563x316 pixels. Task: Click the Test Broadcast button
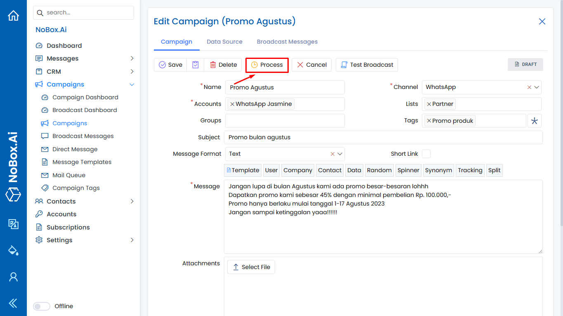click(x=366, y=65)
